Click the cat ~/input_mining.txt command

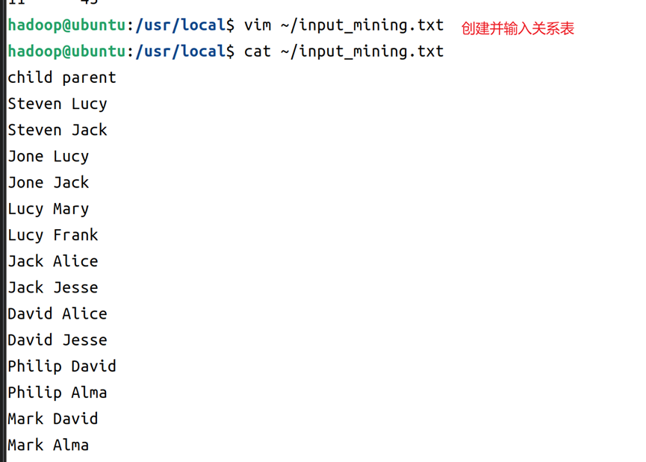344,52
